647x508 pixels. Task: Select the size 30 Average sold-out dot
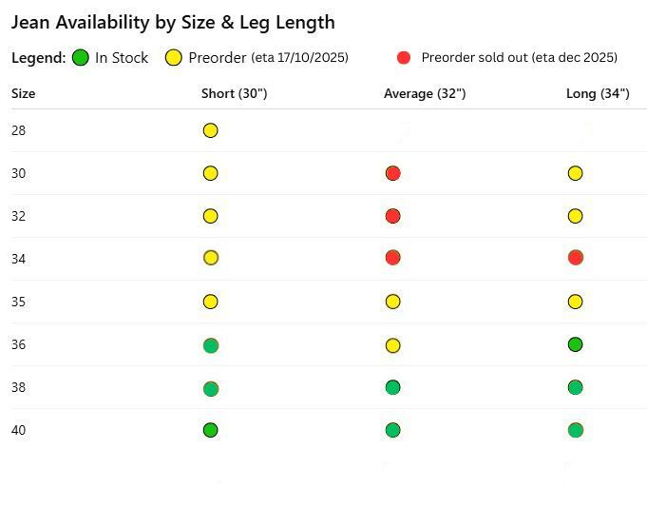coord(392,173)
